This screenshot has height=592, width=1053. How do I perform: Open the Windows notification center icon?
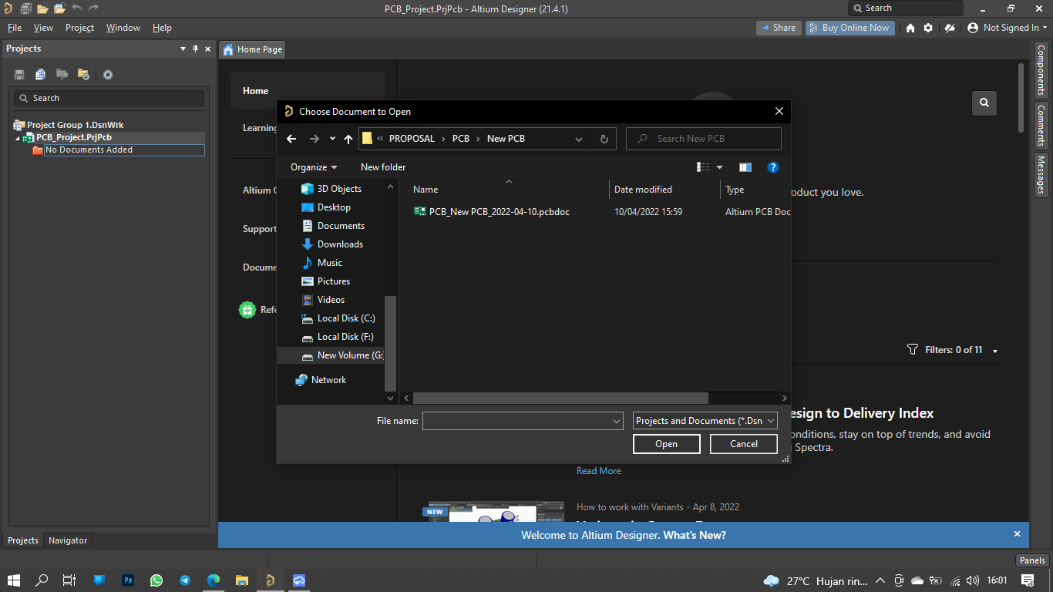[x=1028, y=580]
